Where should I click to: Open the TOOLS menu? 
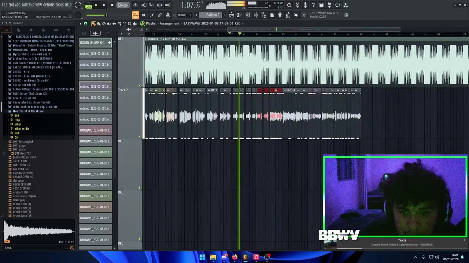point(60,5)
